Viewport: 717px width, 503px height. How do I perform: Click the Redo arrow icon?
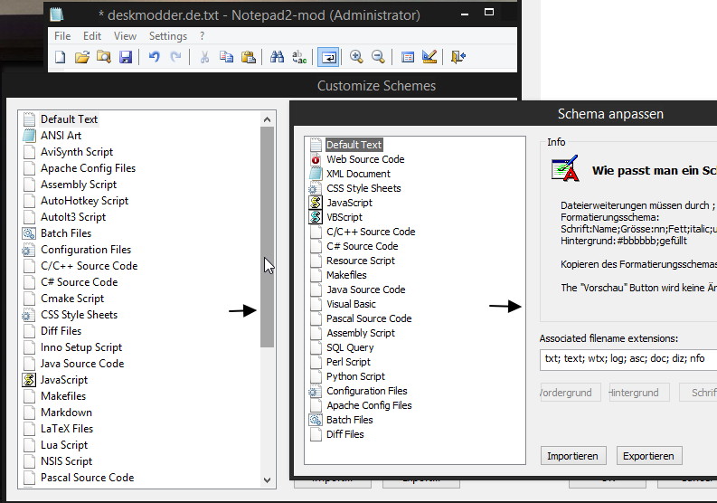[x=175, y=57]
